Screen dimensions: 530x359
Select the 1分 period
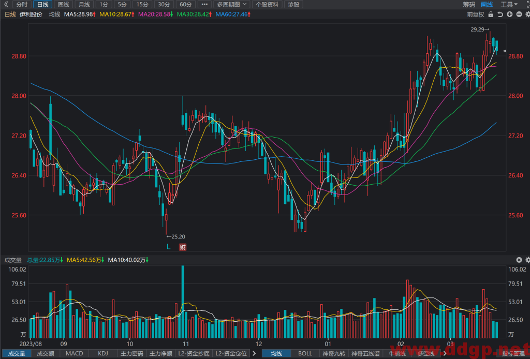104,4
